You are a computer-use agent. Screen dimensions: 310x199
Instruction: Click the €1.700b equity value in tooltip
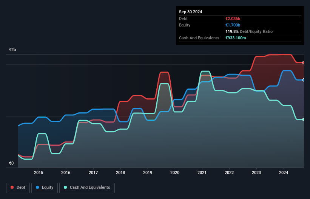point(233,25)
